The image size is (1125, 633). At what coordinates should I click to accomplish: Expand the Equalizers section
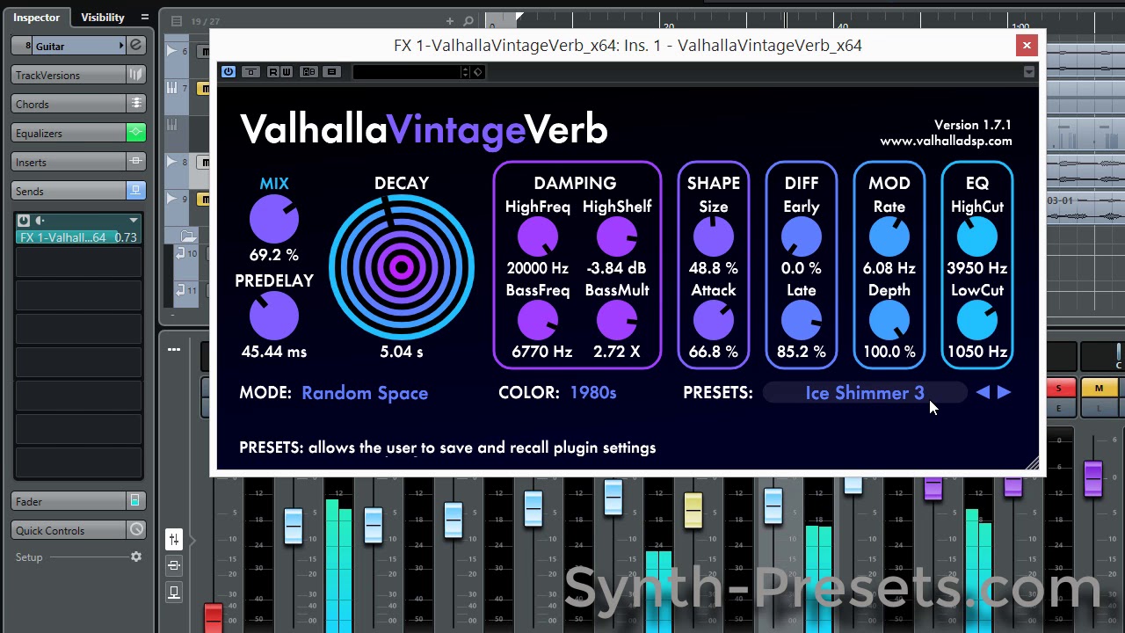click(69, 133)
